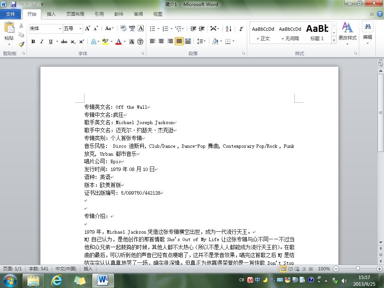Click the Chinese layout icon
Viewport: 384px width, 288px height.
pyautogui.click(x=213, y=28)
